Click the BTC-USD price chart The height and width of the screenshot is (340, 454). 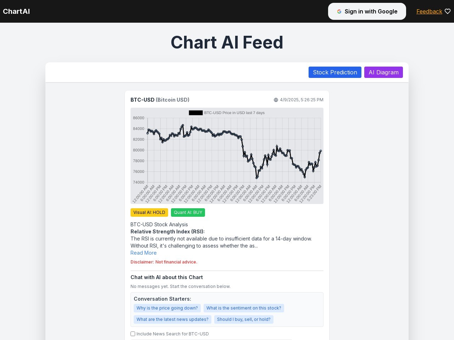[227, 156]
